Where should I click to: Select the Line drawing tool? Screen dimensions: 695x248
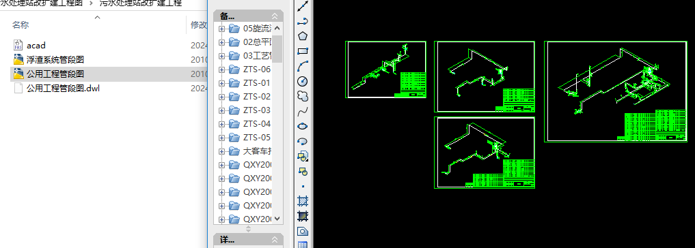point(303,6)
